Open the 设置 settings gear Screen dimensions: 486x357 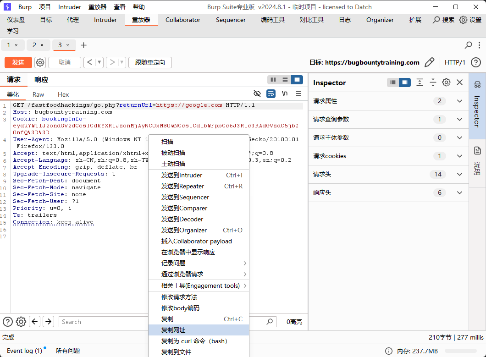(470, 20)
